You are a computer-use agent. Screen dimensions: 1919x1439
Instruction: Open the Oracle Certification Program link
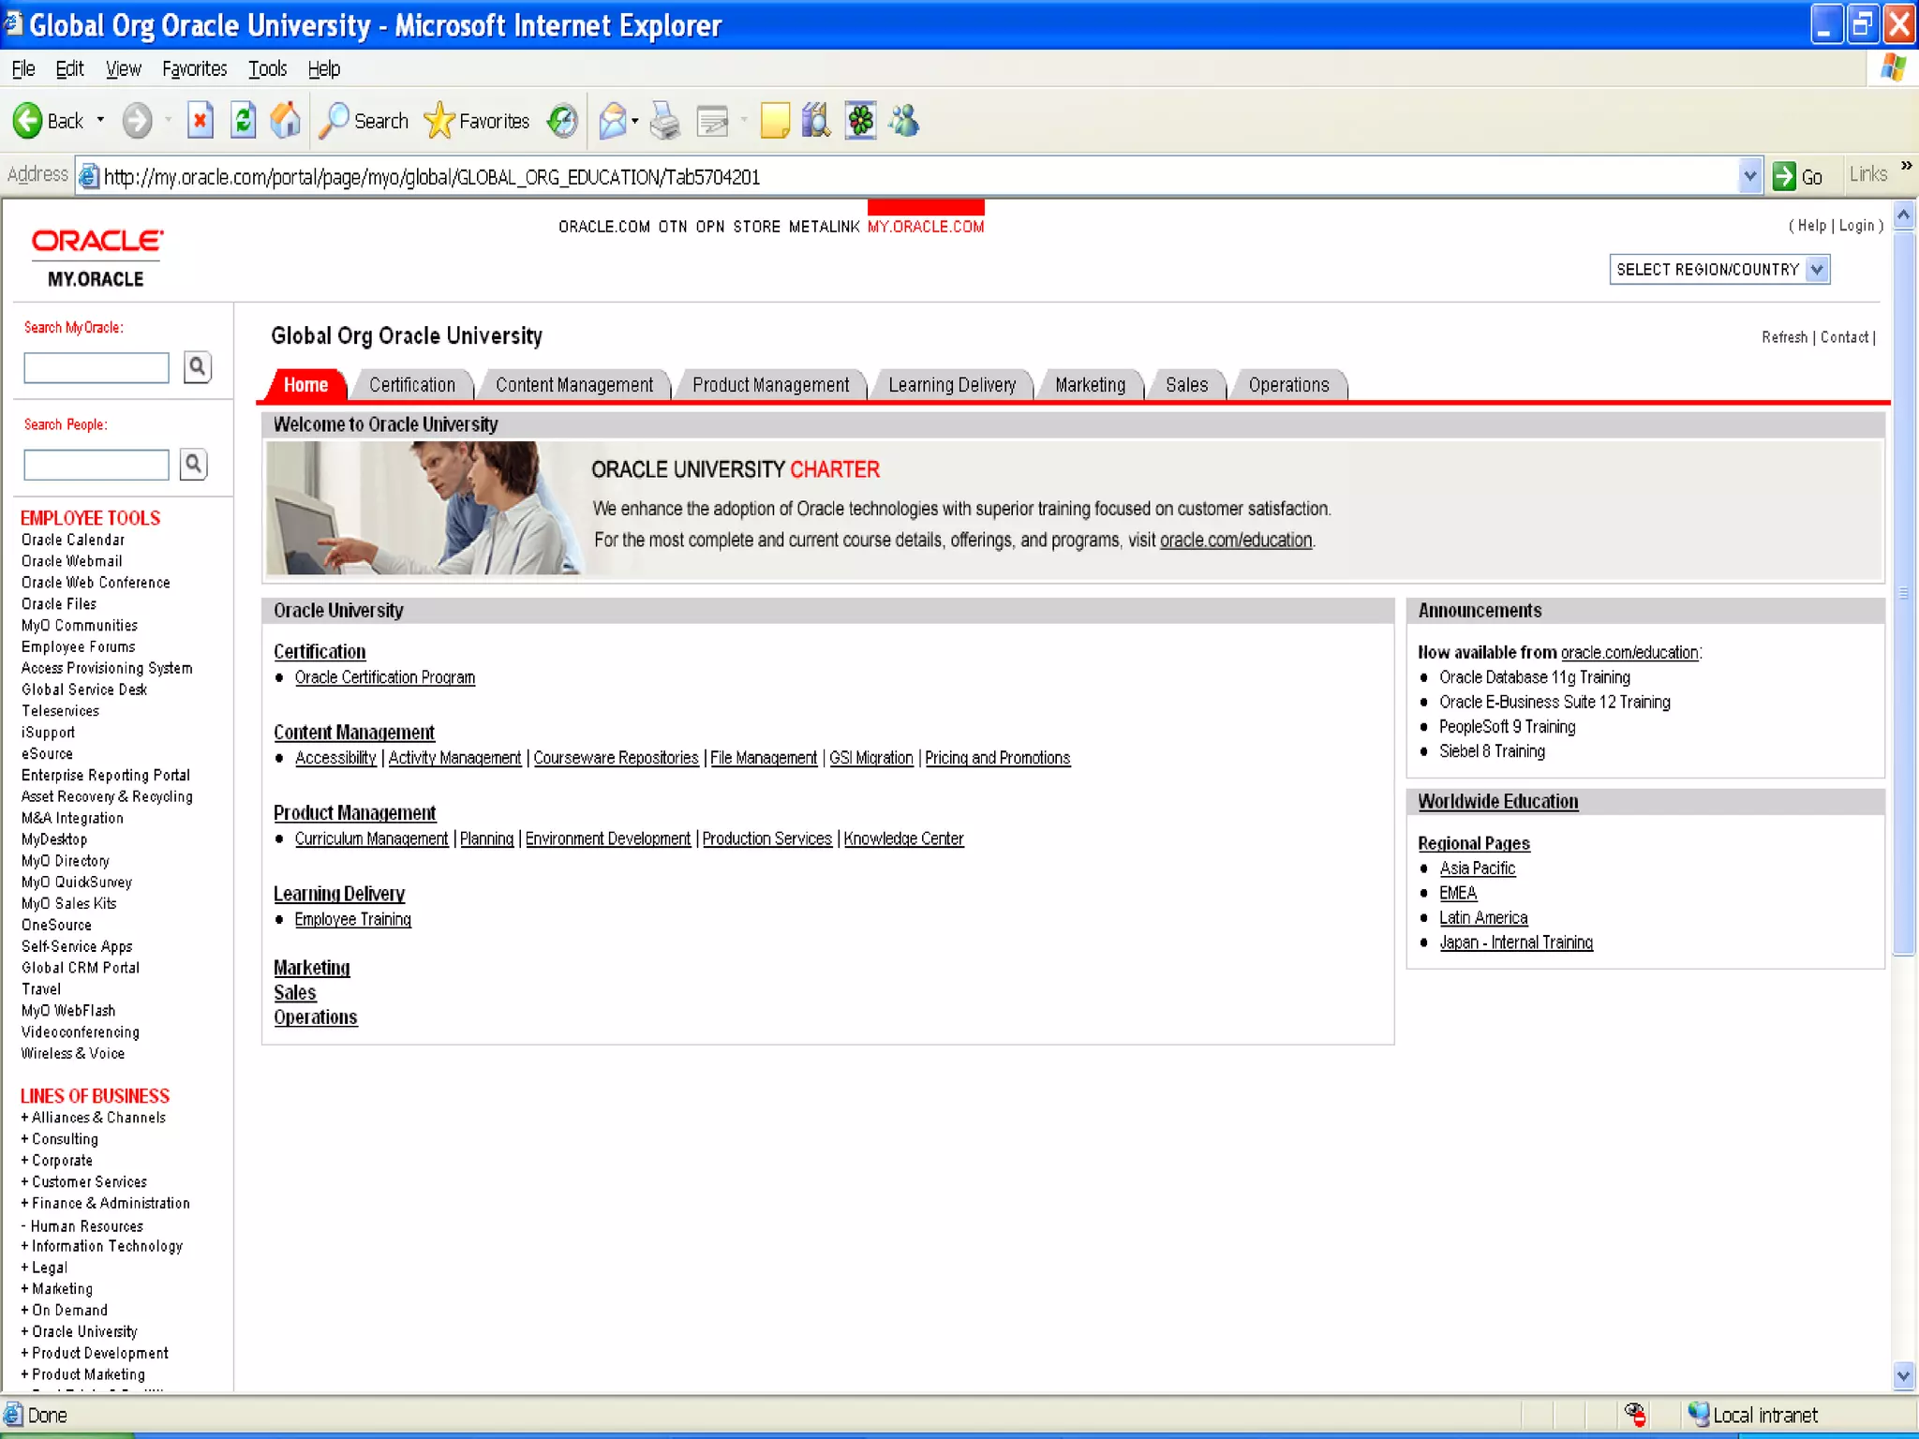pos(384,677)
